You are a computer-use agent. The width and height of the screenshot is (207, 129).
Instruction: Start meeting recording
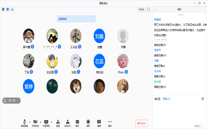(x=88, y=122)
